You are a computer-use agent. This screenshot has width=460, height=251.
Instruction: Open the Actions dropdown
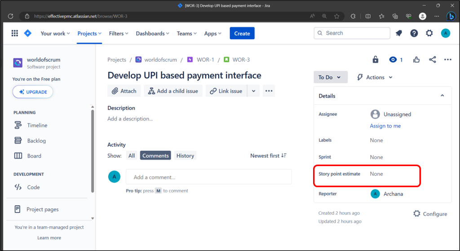click(375, 77)
